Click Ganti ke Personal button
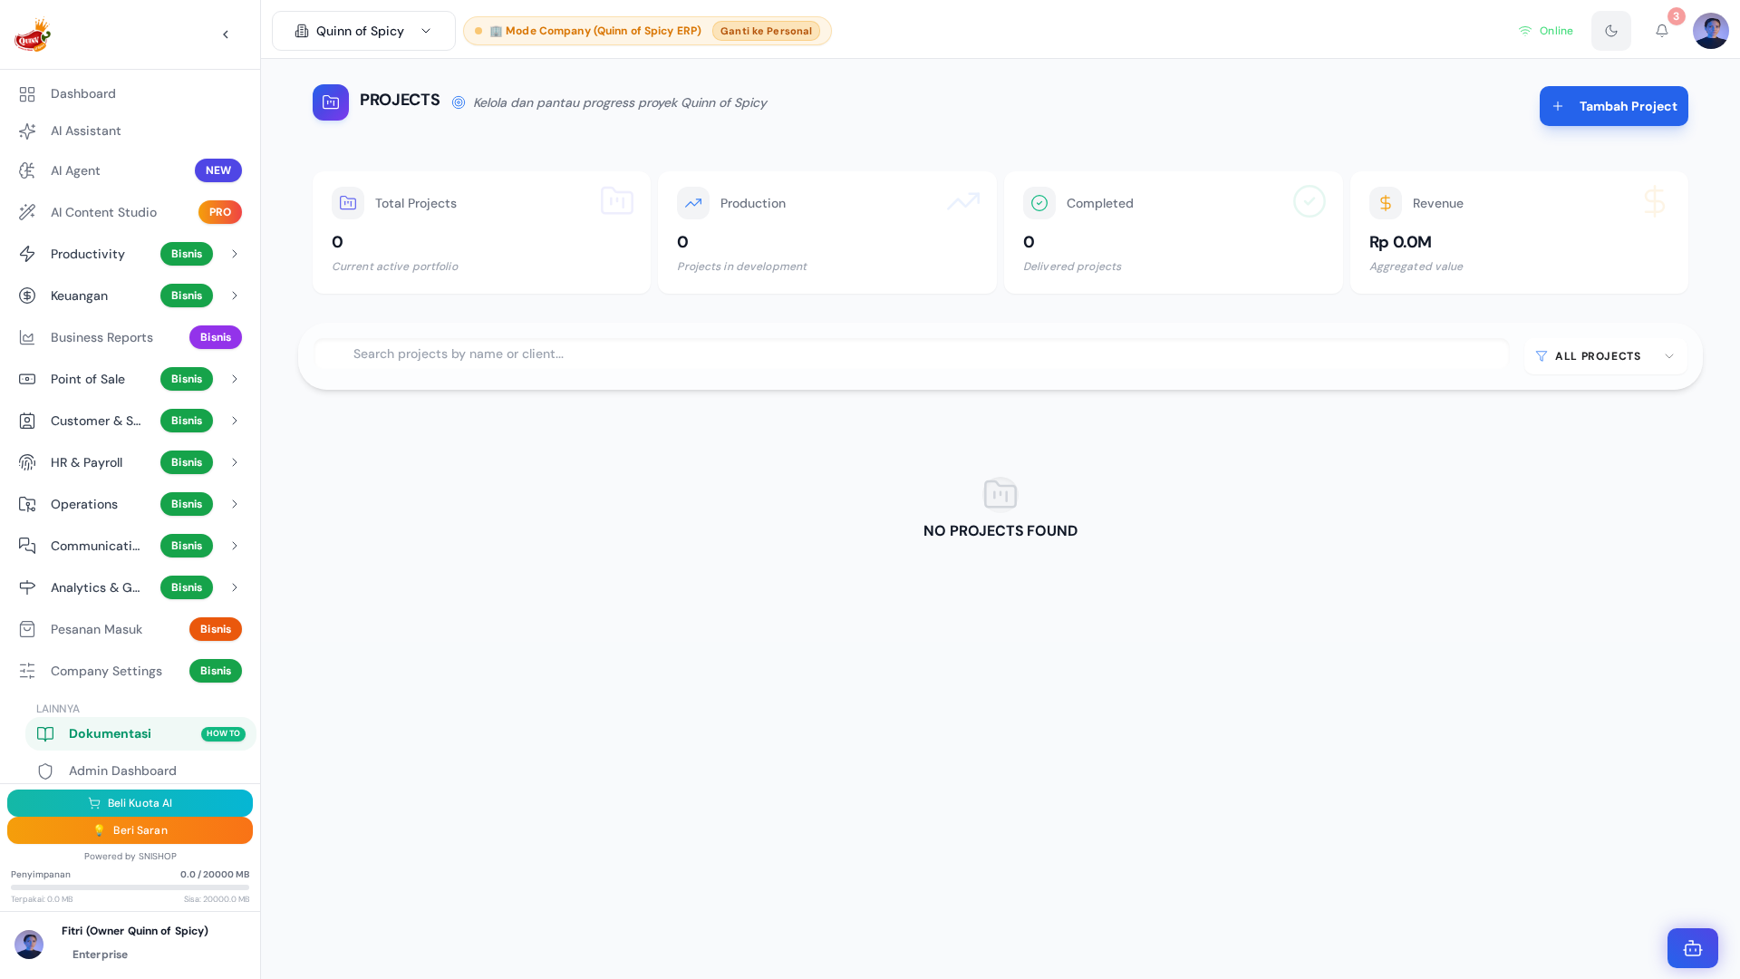 click(x=766, y=31)
